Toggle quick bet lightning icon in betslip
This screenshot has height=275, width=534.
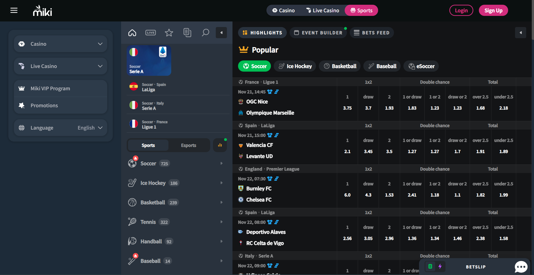[x=440, y=266]
